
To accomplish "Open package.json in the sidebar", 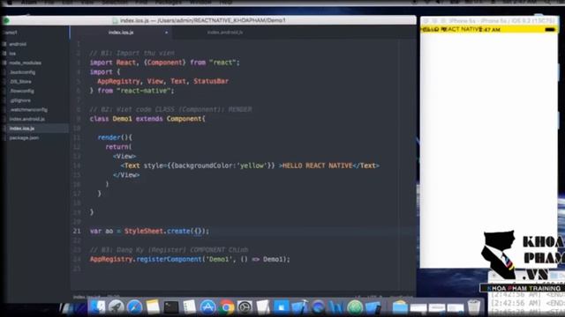I will point(24,137).
